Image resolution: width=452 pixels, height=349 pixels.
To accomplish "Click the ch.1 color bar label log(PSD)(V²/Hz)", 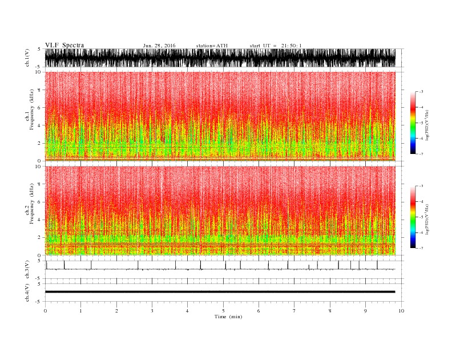I will (427, 125).
